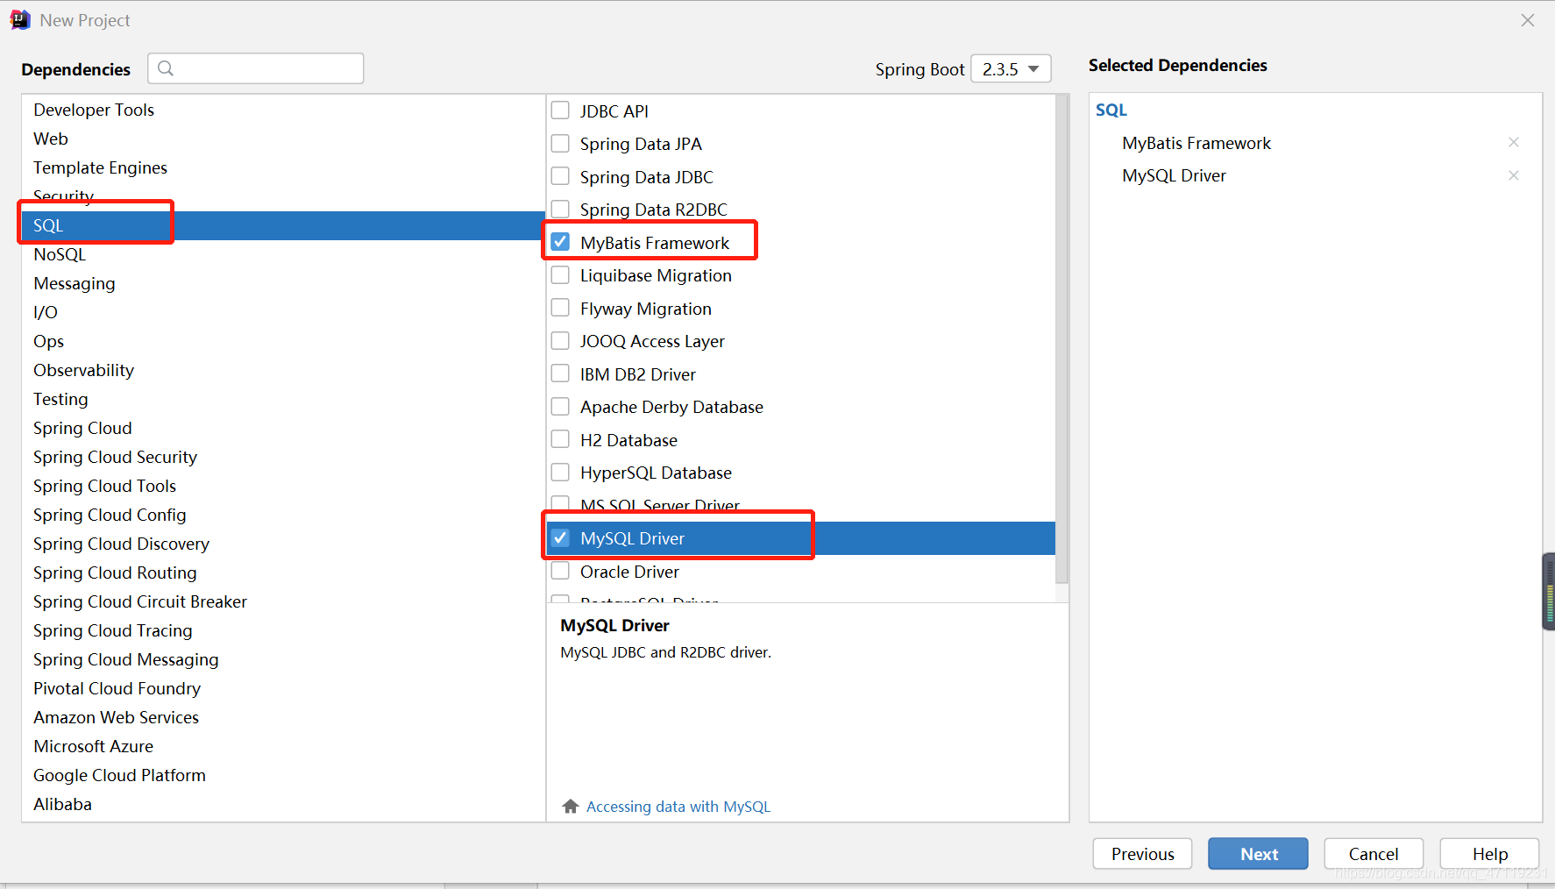1555x889 pixels.
Task: Cancel the New Project wizard
Action: [1374, 854]
